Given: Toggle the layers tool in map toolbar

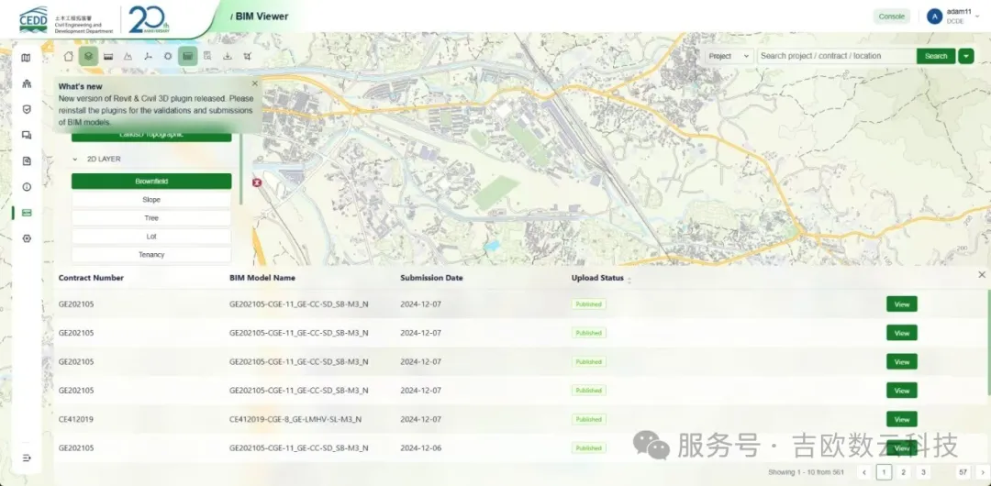Looking at the screenshot, I should [x=88, y=56].
